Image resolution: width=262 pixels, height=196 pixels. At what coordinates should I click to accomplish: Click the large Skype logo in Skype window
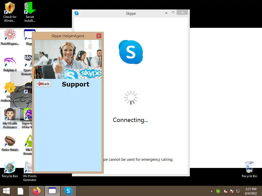[131, 52]
